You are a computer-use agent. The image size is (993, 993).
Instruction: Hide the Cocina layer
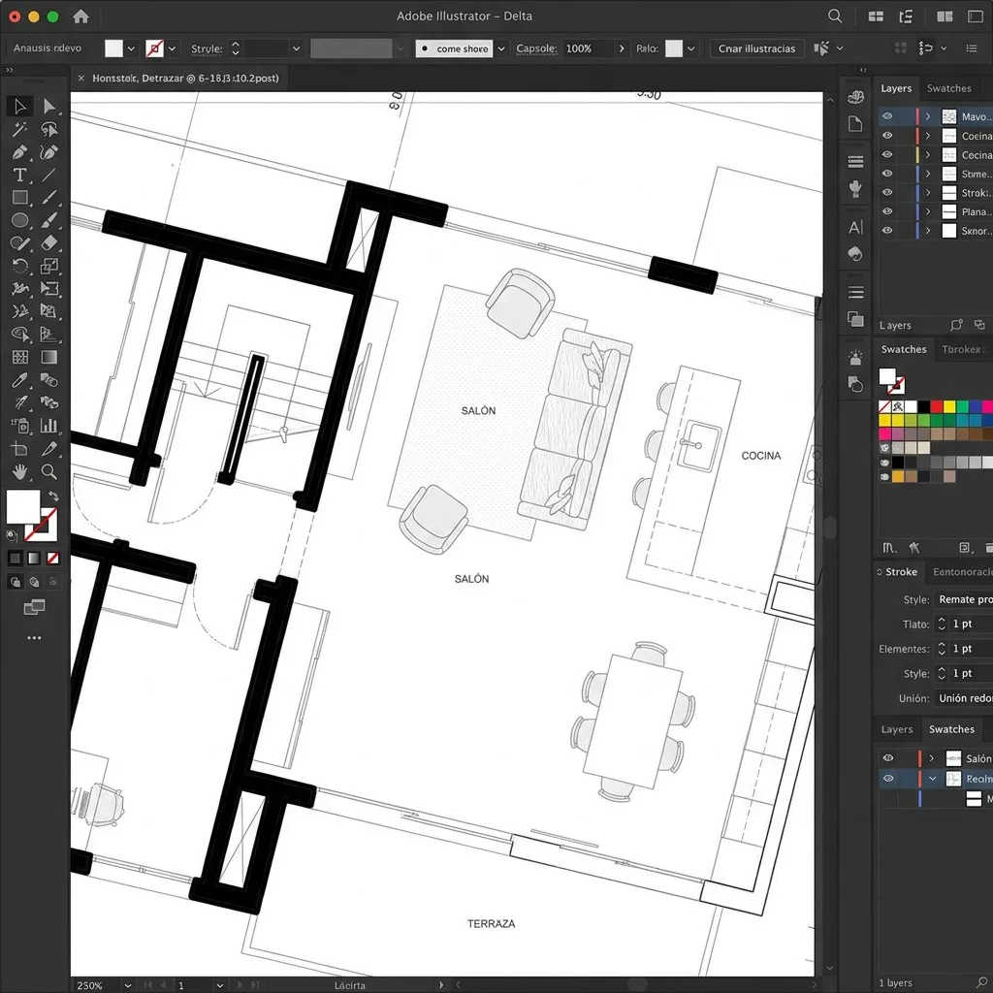[887, 136]
